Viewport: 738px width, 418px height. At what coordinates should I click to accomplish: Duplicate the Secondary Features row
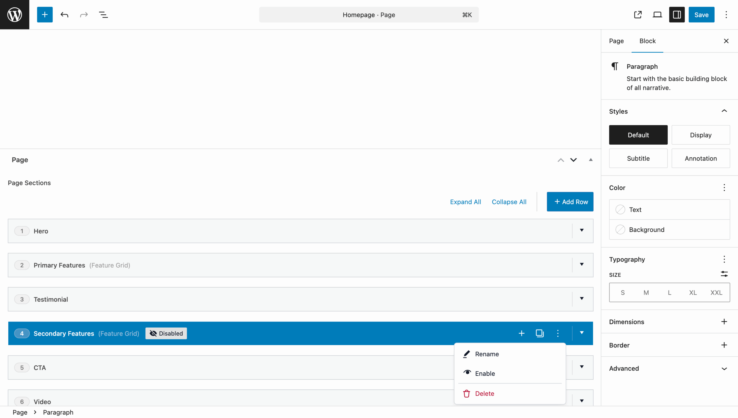539,333
